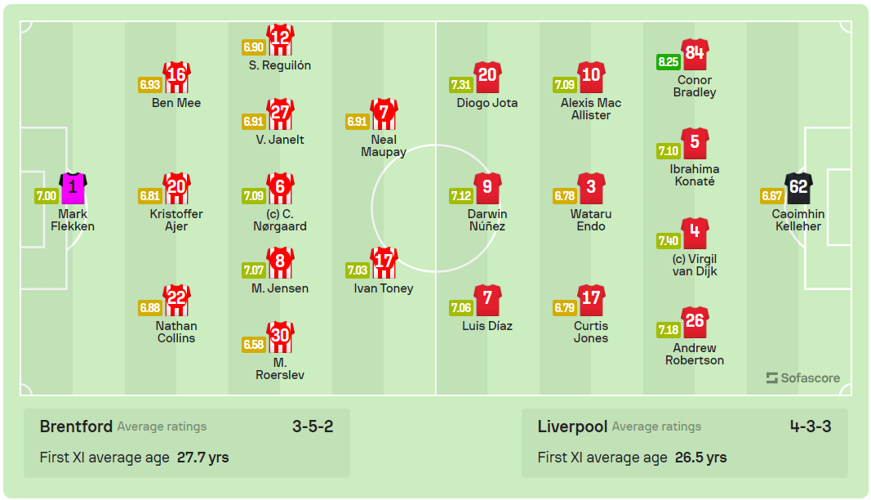The height and width of the screenshot is (500, 871).
Task: Open the Virgil van Dijk name label
Action: pyautogui.click(x=695, y=266)
